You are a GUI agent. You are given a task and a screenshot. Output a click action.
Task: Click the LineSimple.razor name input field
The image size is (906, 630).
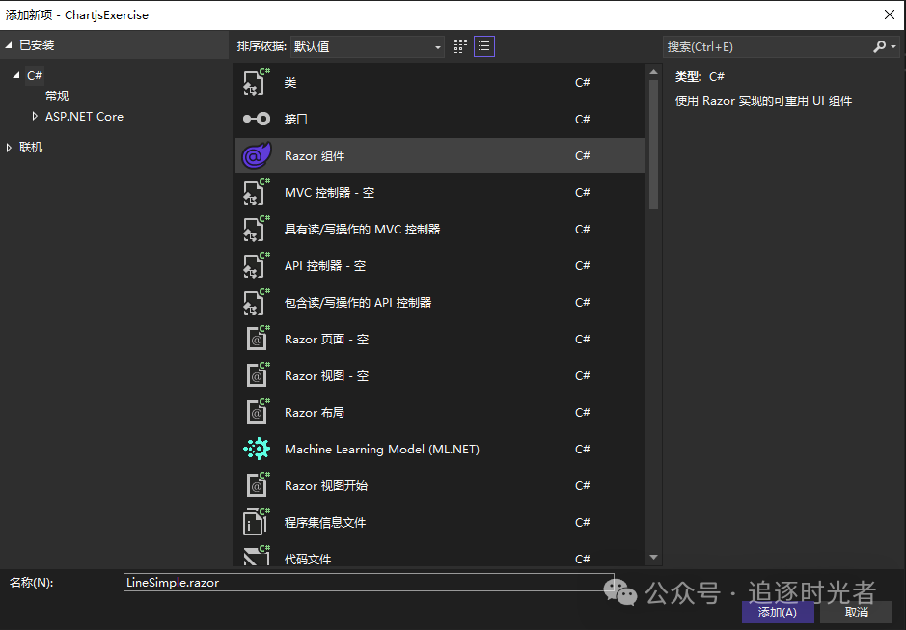pyautogui.click(x=367, y=582)
